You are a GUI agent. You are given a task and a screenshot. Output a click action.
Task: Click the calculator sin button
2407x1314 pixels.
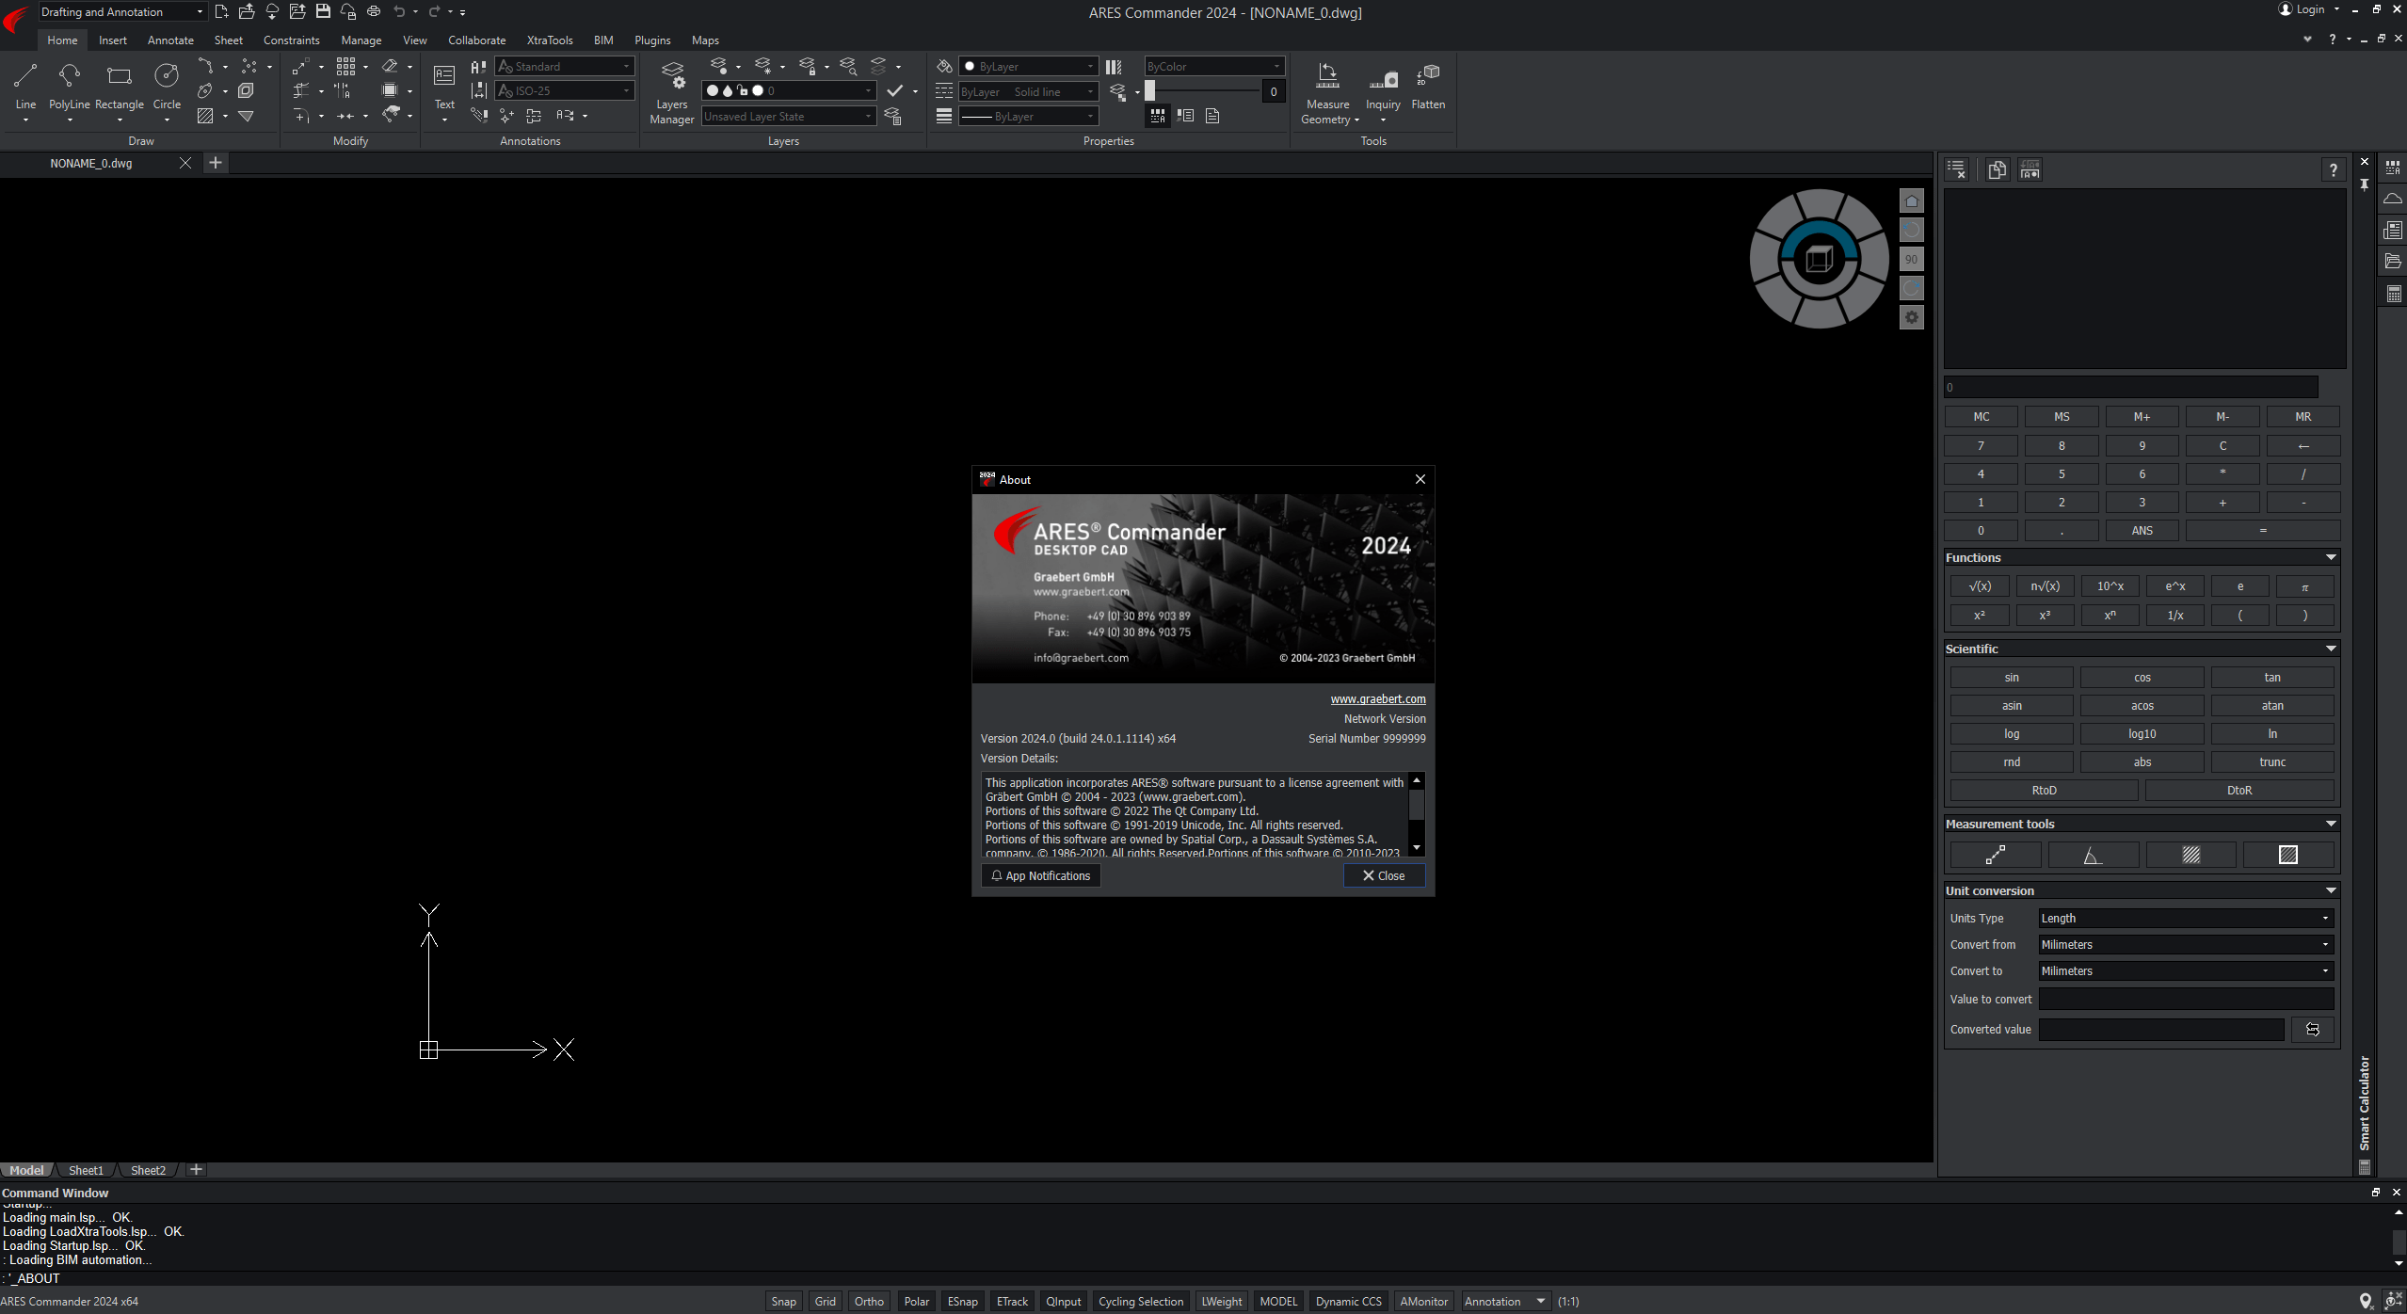(2011, 678)
